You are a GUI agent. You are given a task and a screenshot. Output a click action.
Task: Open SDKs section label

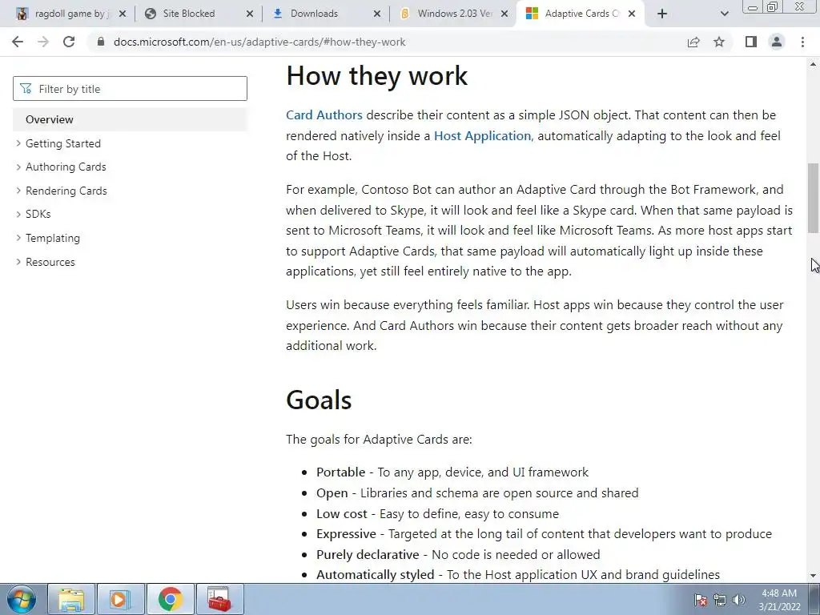coord(38,214)
